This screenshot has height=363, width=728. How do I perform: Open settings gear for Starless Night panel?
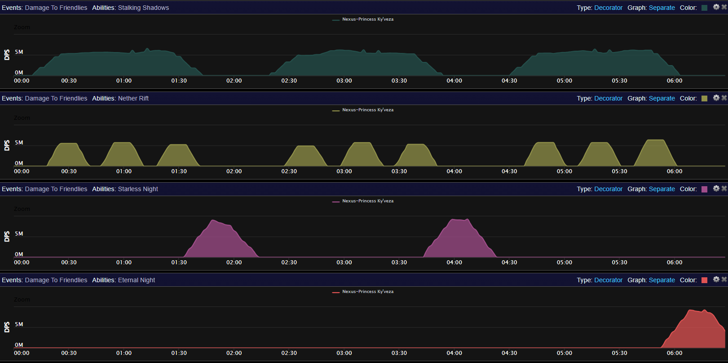pos(716,188)
